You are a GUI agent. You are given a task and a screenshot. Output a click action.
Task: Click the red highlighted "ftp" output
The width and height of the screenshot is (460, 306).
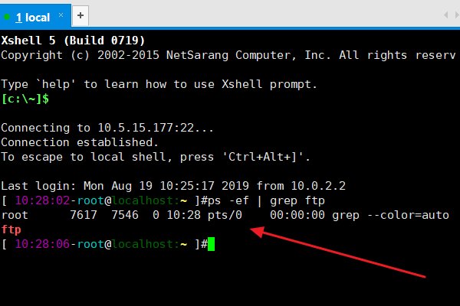pos(11,229)
